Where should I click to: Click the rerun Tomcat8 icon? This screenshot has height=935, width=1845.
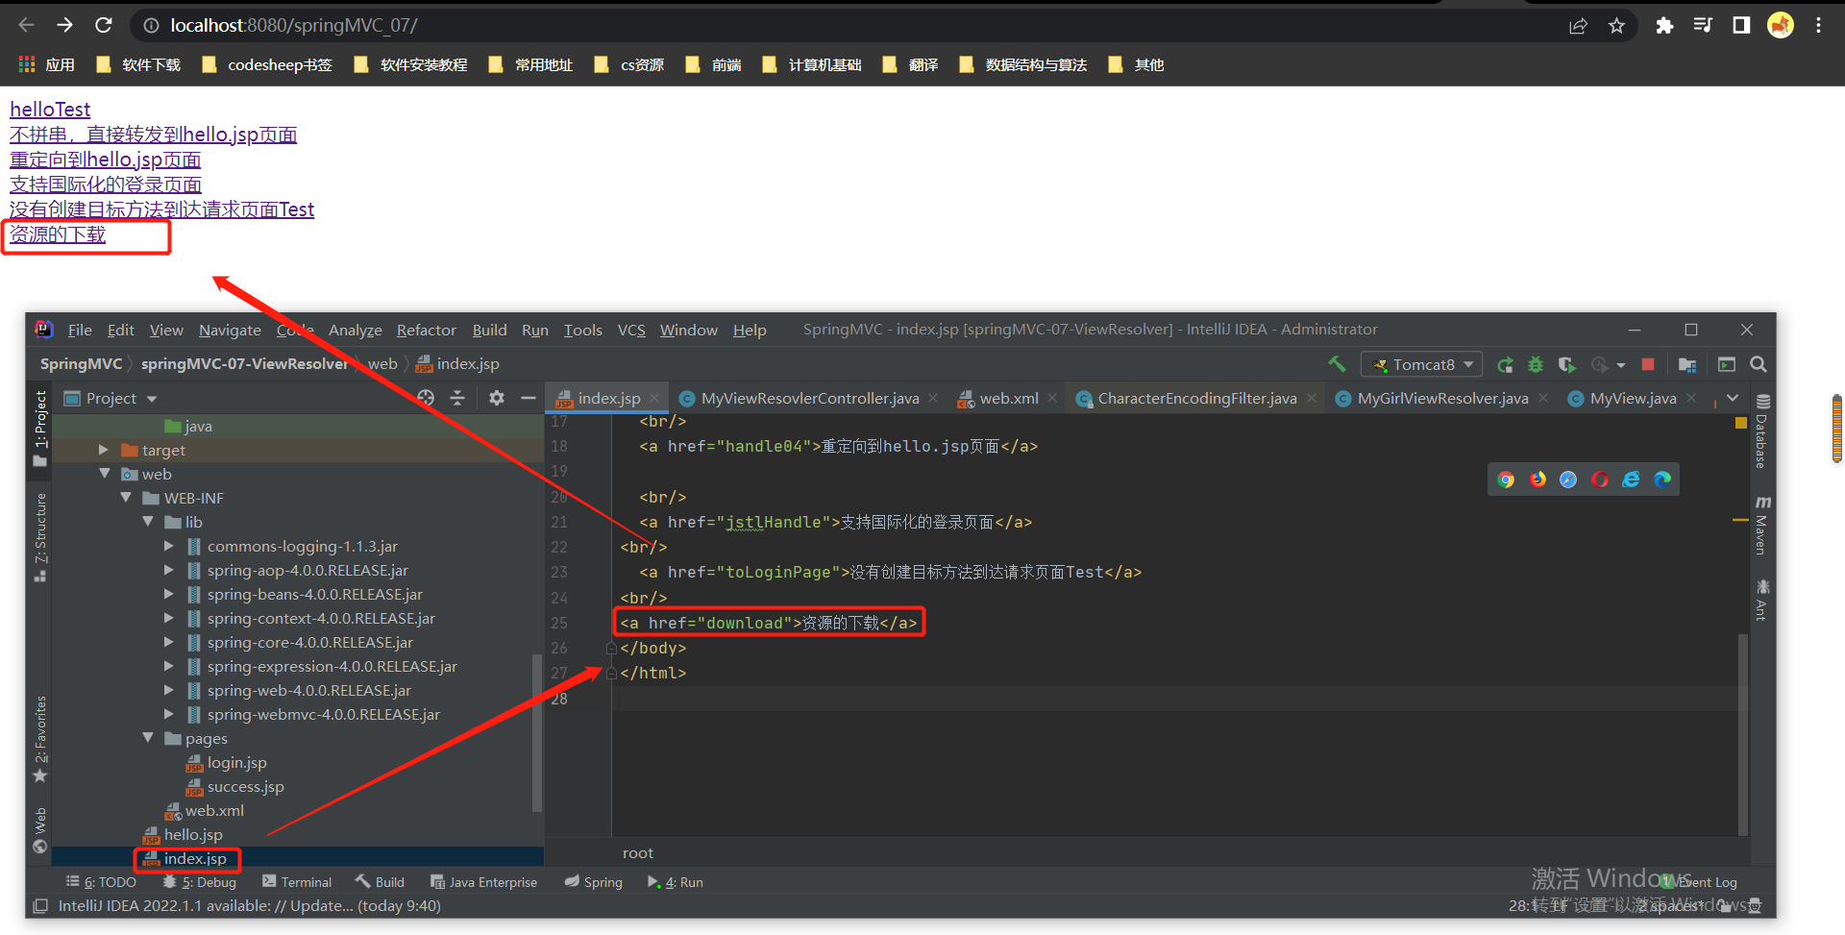(x=1506, y=364)
